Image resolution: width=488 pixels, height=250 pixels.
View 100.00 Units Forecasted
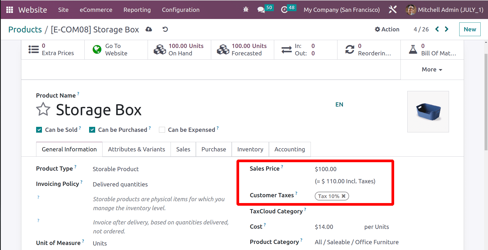pos(243,50)
